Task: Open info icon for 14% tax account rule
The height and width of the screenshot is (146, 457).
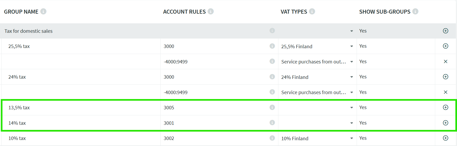Action: (x=272, y=123)
